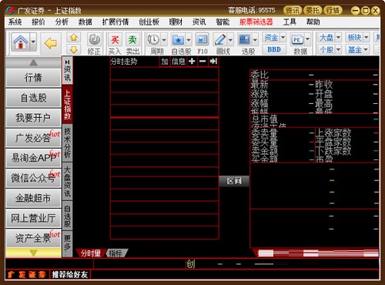
Task: Expand the 资金 dropdown arrow
Action: (x=283, y=38)
